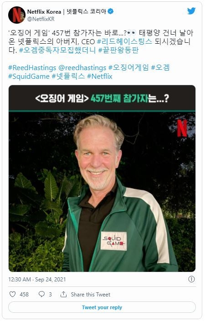The width and height of the screenshot is (205, 321).
Task: Click Share this Tweet text
Action: point(91,295)
